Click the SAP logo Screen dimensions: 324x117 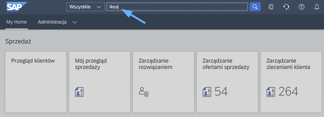(x=17, y=7)
